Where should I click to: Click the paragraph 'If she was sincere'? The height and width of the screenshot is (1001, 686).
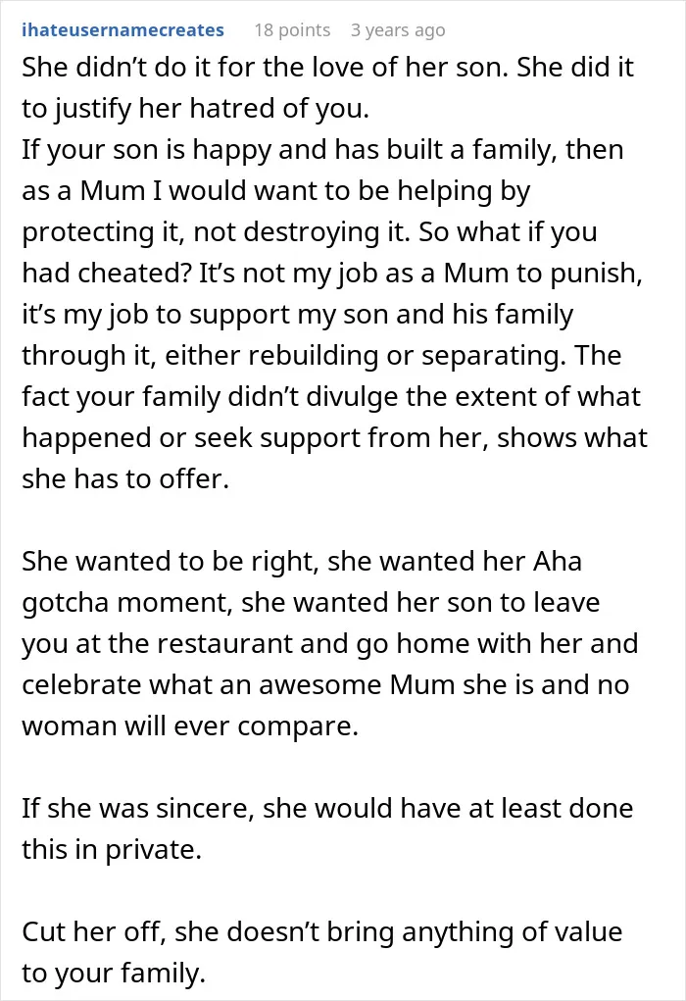coord(327,828)
